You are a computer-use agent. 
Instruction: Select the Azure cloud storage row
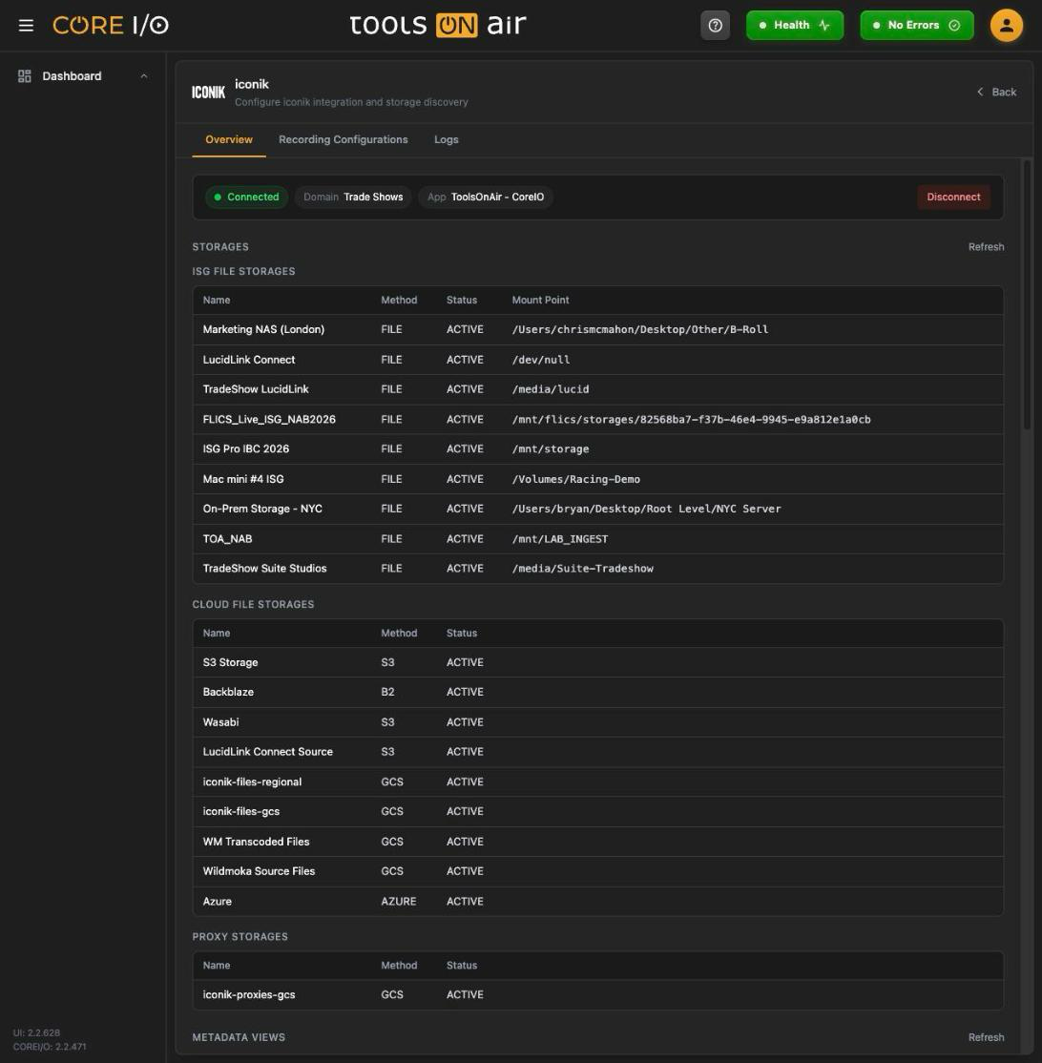[x=598, y=901]
